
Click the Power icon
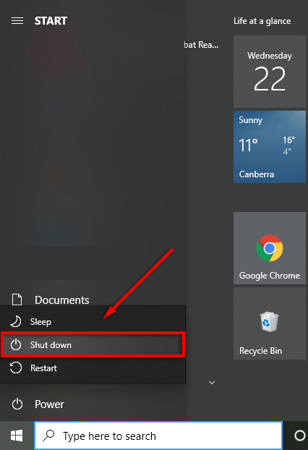click(17, 404)
